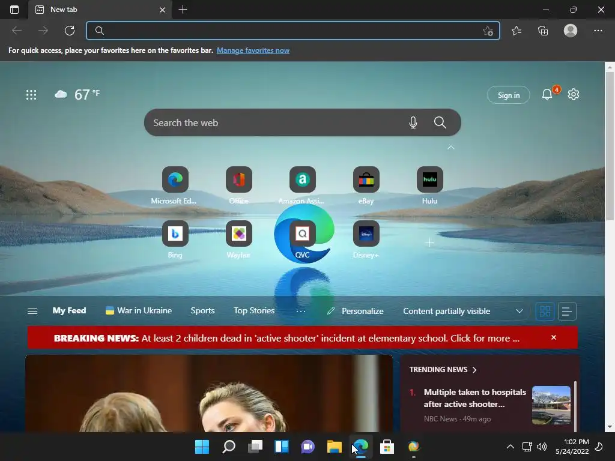615x461 pixels.
Task: Select the Sports feed tab
Action: 203,310
